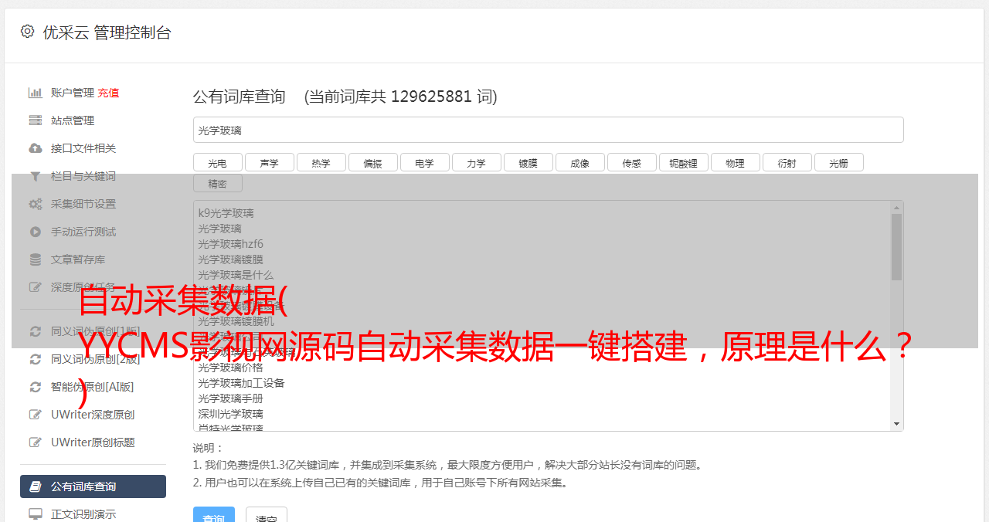The width and height of the screenshot is (989, 522).
Task: Open the 公有词库查询 menu item
Action: pyautogui.click(x=93, y=486)
